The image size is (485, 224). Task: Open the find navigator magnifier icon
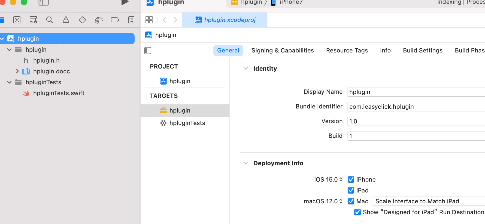click(50, 20)
